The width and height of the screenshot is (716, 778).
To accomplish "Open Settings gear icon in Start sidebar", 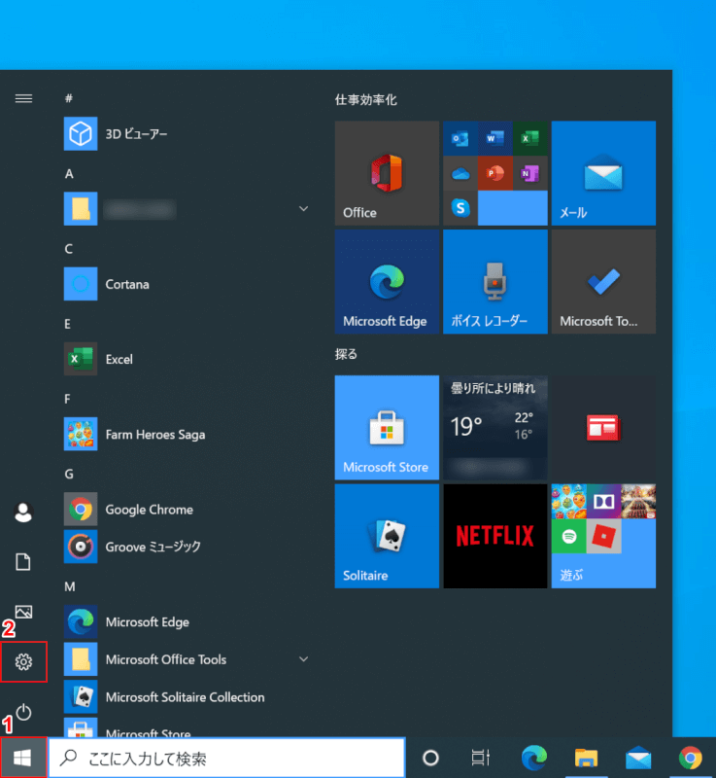I will pyautogui.click(x=23, y=662).
